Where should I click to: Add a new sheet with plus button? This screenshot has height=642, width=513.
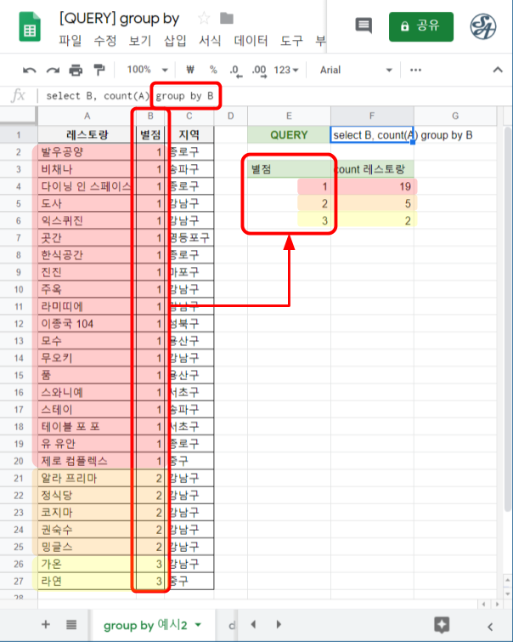(x=46, y=624)
